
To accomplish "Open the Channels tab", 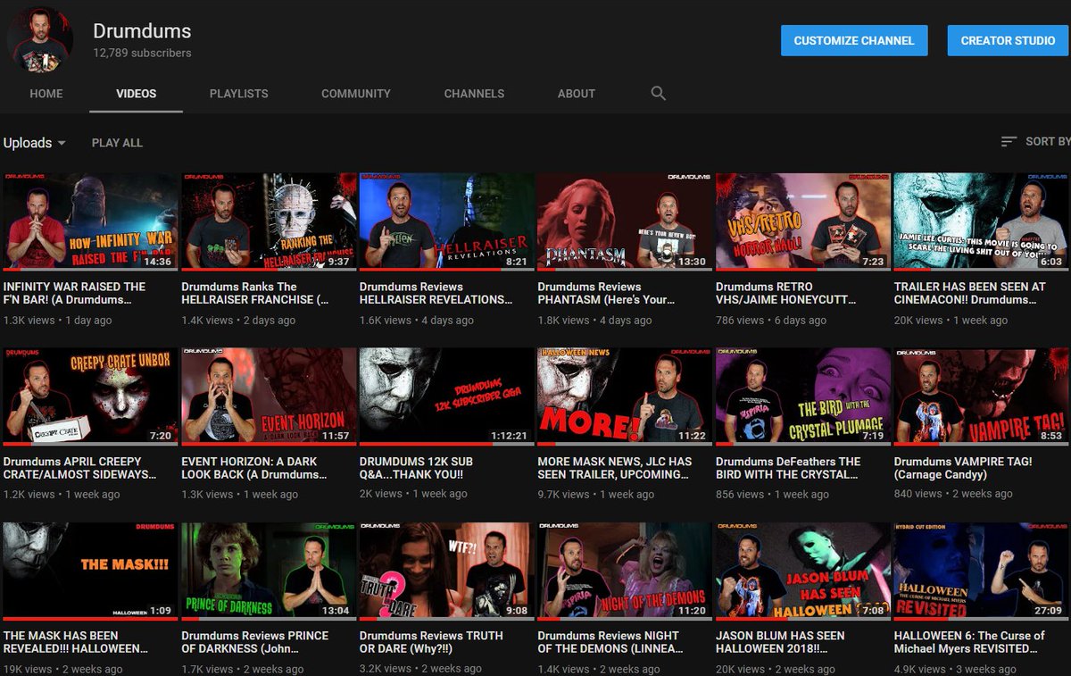I will pos(474,93).
